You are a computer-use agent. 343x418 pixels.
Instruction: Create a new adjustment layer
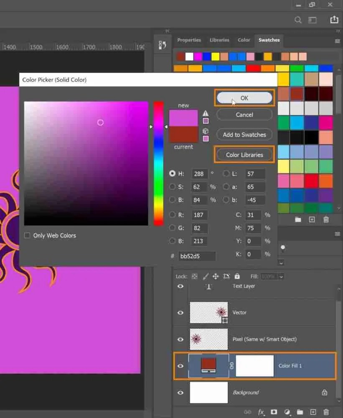[x=287, y=412]
